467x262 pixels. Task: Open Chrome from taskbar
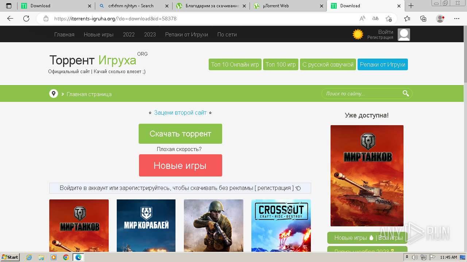(66, 257)
